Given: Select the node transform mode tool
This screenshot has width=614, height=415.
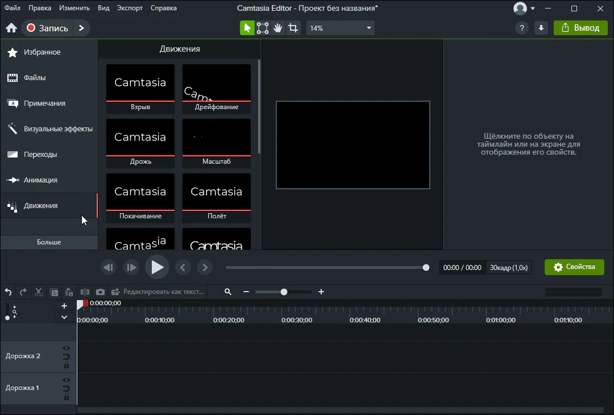Looking at the screenshot, I should coord(262,28).
